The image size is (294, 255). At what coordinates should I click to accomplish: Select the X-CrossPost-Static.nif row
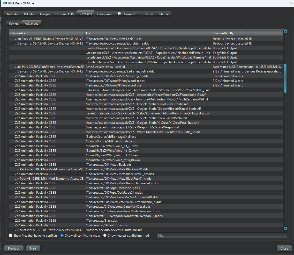click(146, 123)
